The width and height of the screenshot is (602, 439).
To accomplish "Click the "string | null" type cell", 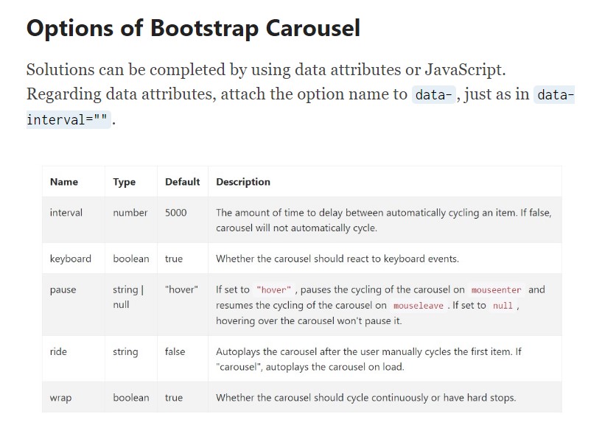I will (x=128, y=297).
